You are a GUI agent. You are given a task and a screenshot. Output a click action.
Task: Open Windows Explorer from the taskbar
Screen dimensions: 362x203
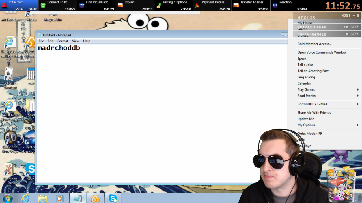click(x=43, y=198)
